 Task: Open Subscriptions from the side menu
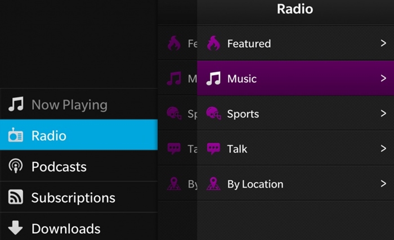point(73,198)
